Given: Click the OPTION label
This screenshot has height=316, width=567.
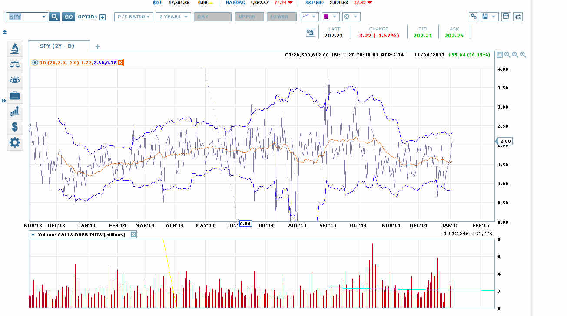Looking at the screenshot, I should (88, 17).
